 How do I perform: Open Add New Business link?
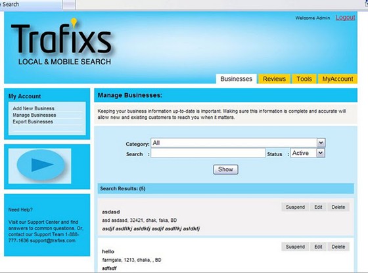pyautogui.click(x=34, y=108)
